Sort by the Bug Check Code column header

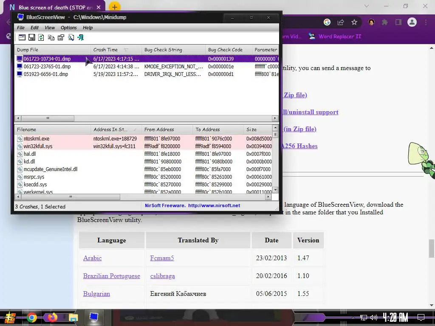point(229,50)
